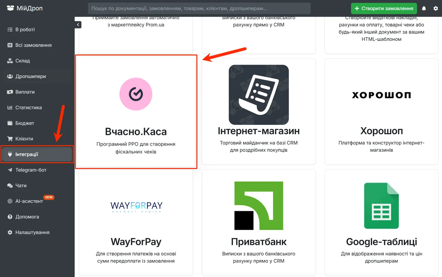442x277 pixels.
Task: Click the Всі замовлення table icon
Action: click(10, 45)
